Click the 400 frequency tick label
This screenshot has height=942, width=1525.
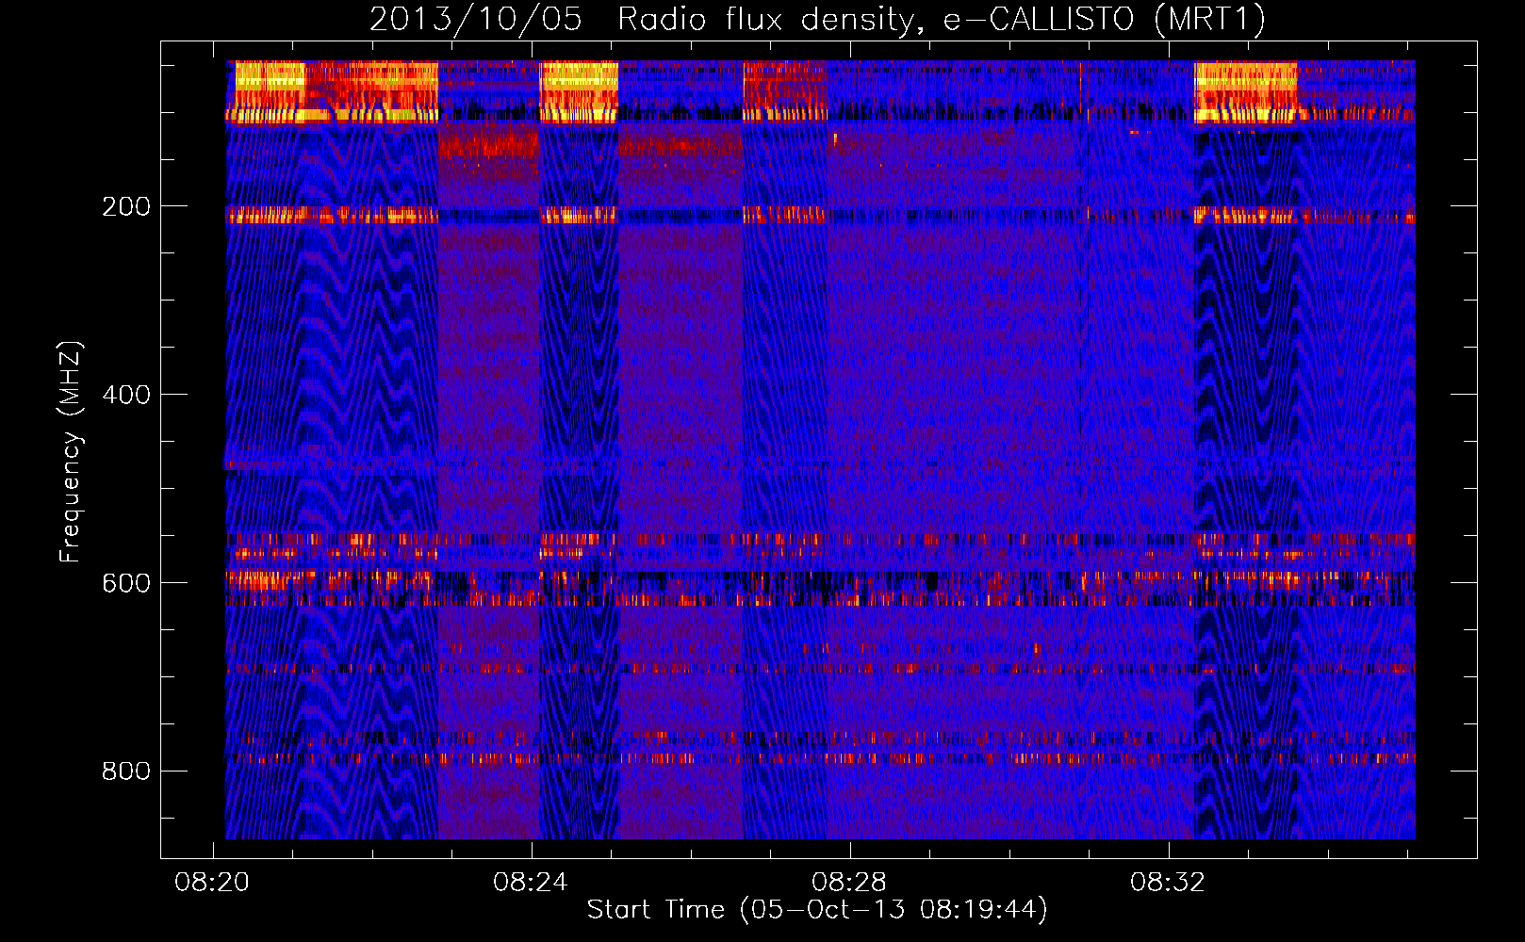click(x=126, y=395)
